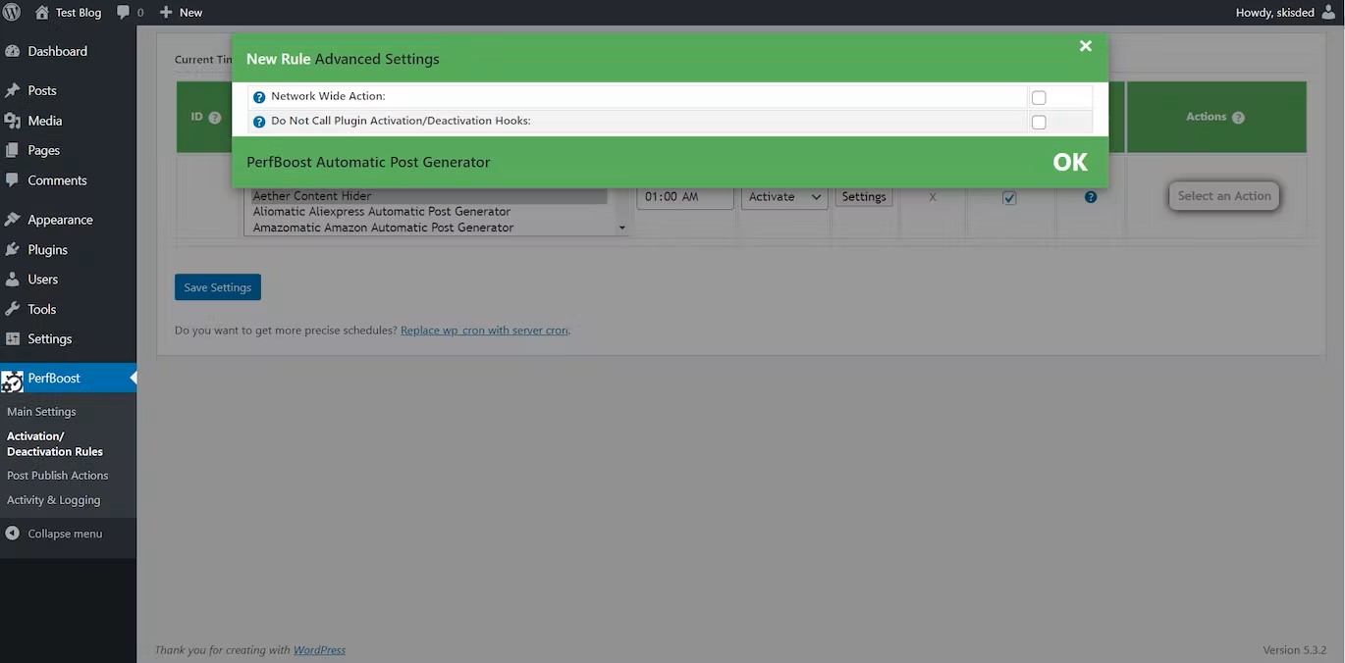Click the WordPress logo in the admin bar

click(12, 13)
